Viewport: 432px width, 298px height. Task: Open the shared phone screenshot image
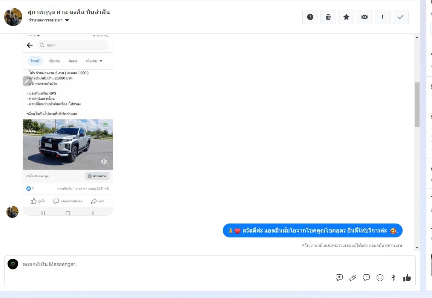68,125
